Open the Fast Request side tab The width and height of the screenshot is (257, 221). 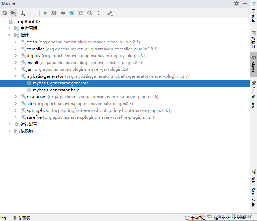pos(253,95)
